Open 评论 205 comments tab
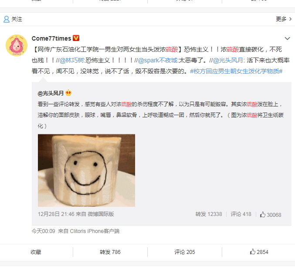Viewport: 295px width, 267px height. [x=185, y=252]
